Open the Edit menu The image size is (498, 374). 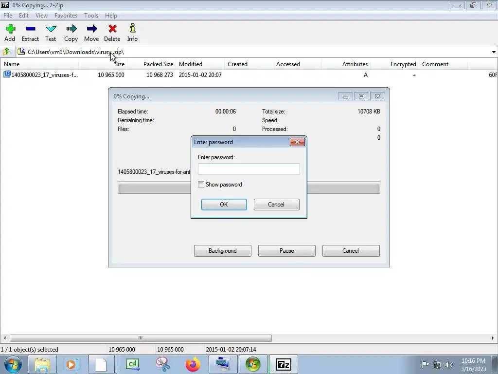[x=24, y=15]
